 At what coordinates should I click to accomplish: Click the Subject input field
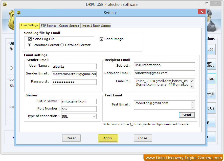[164, 65]
